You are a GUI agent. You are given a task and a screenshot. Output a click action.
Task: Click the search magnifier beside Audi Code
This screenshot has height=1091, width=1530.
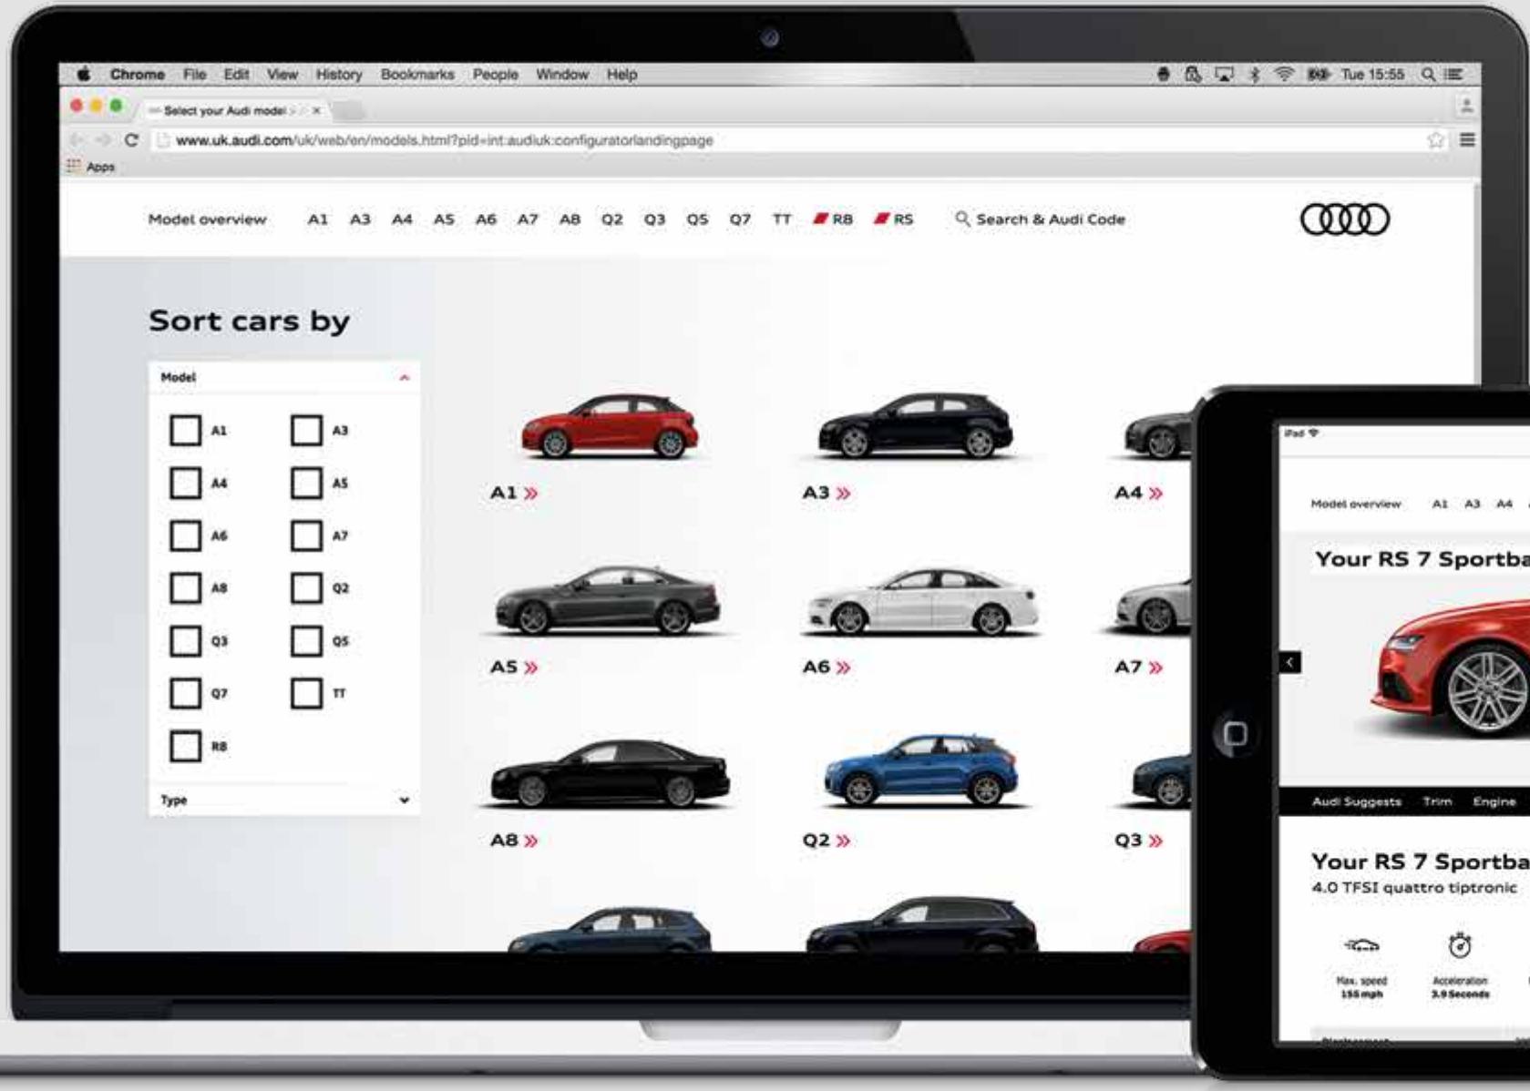962,219
